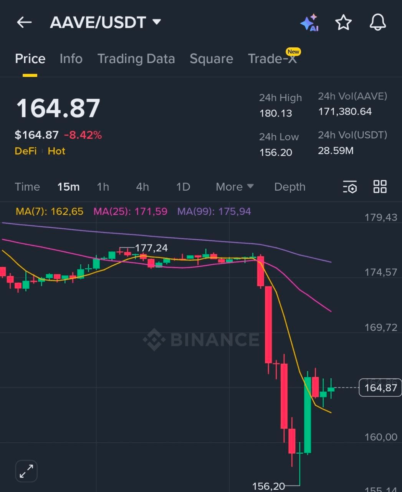The height and width of the screenshot is (492, 402).
Task: Open price alert bell icon
Action: [x=377, y=23]
